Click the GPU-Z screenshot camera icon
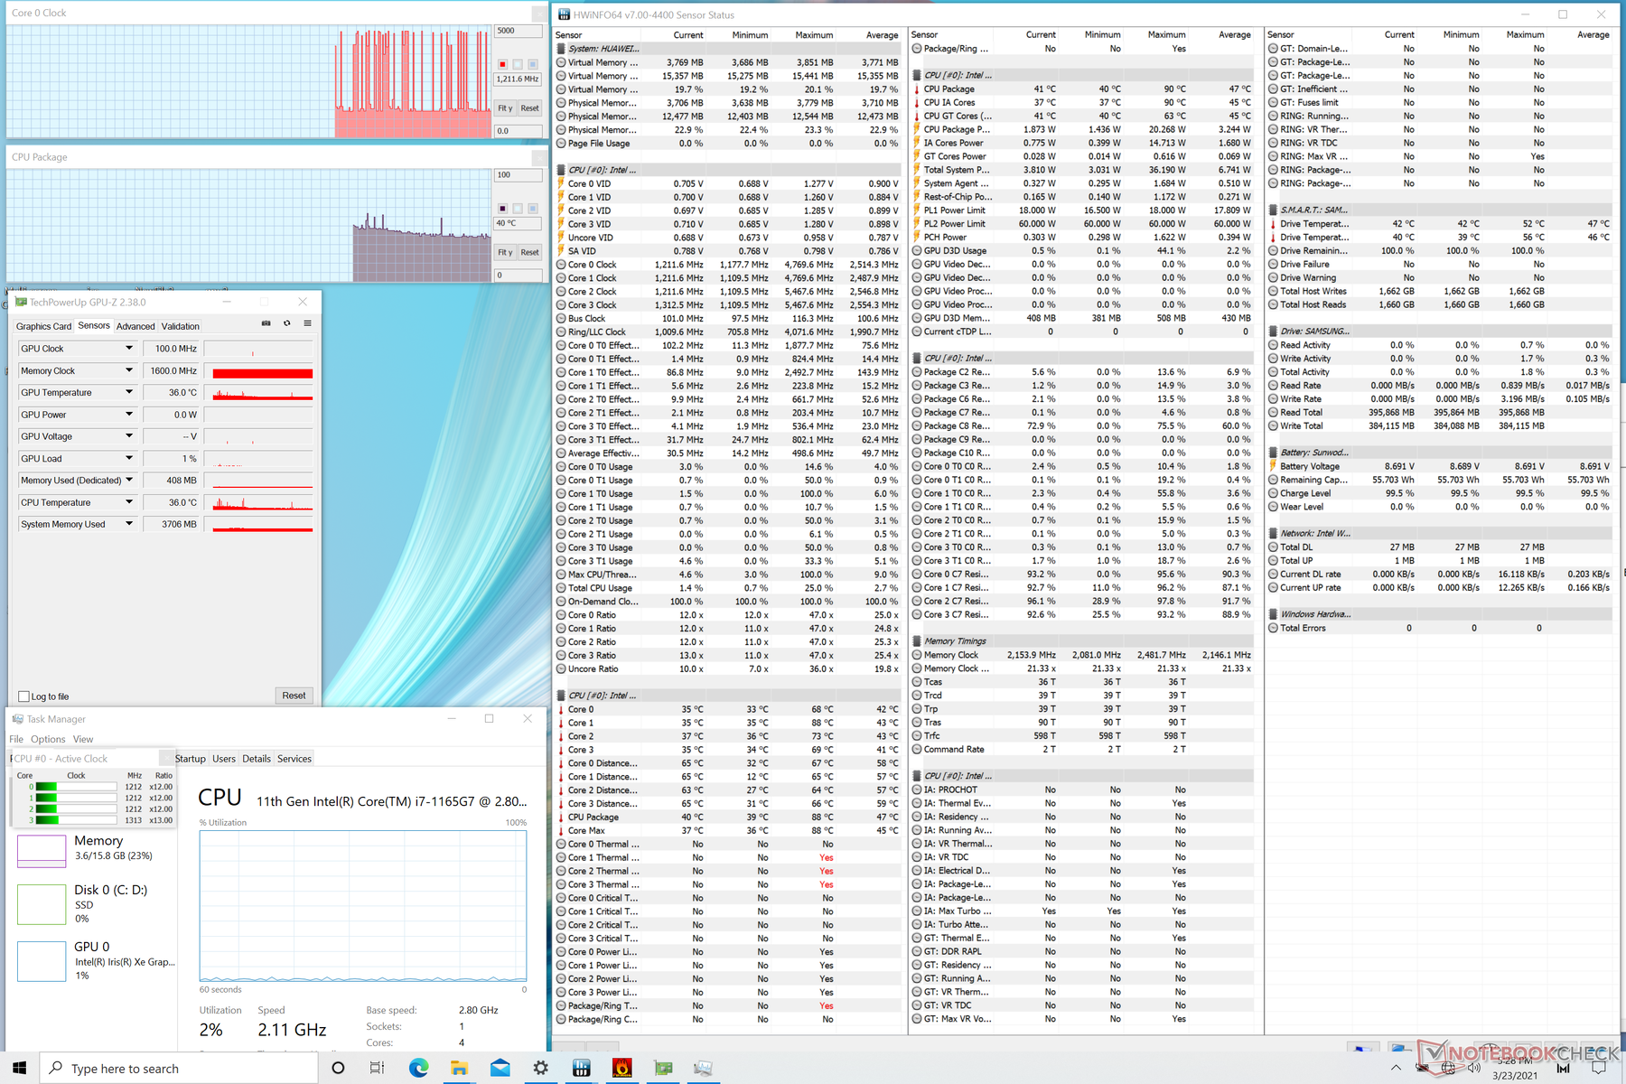The image size is (1626, 1084). point(266,323)
